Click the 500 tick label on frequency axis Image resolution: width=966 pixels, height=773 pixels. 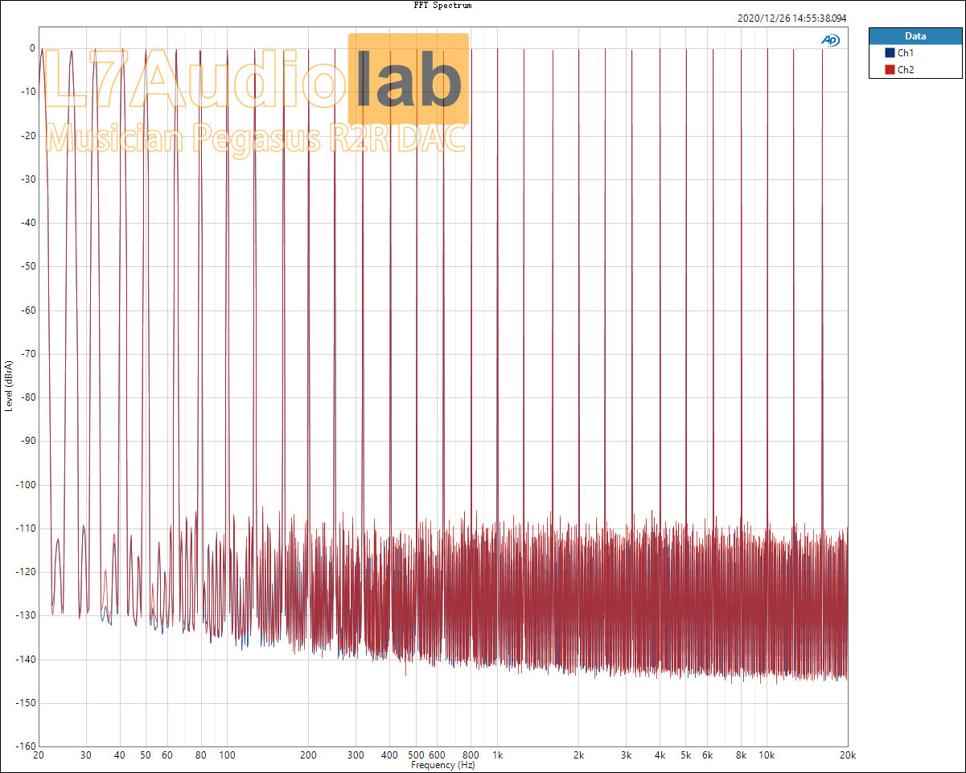click(x=416, y=756)
